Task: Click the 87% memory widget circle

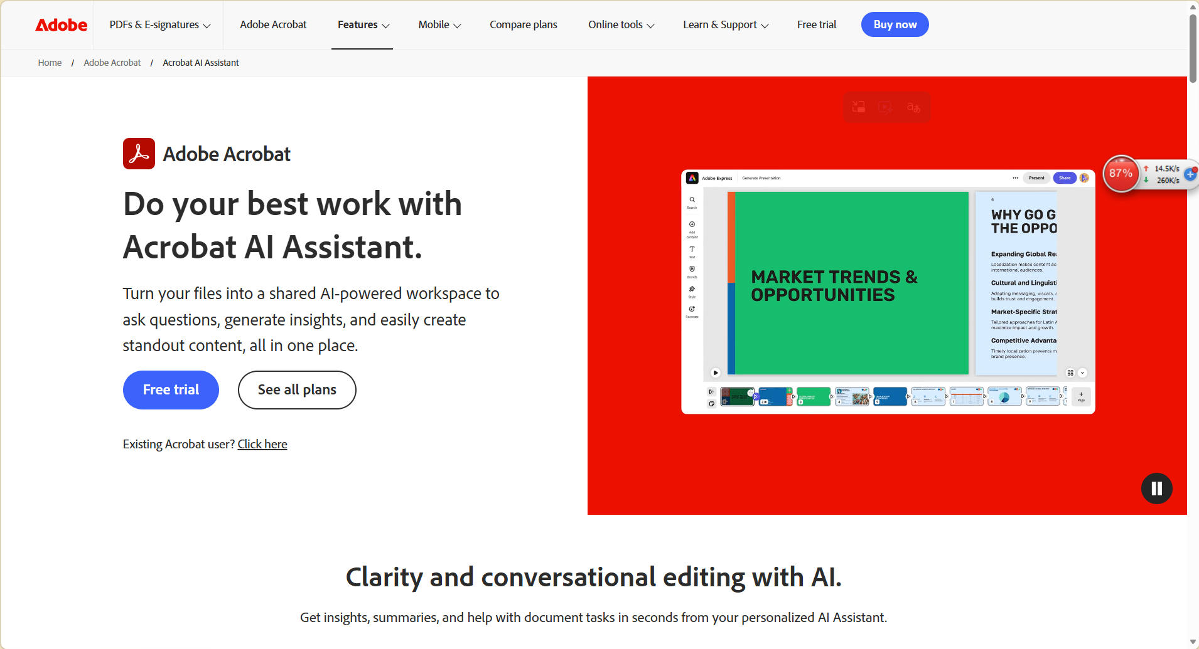Action: [1121, 174]
